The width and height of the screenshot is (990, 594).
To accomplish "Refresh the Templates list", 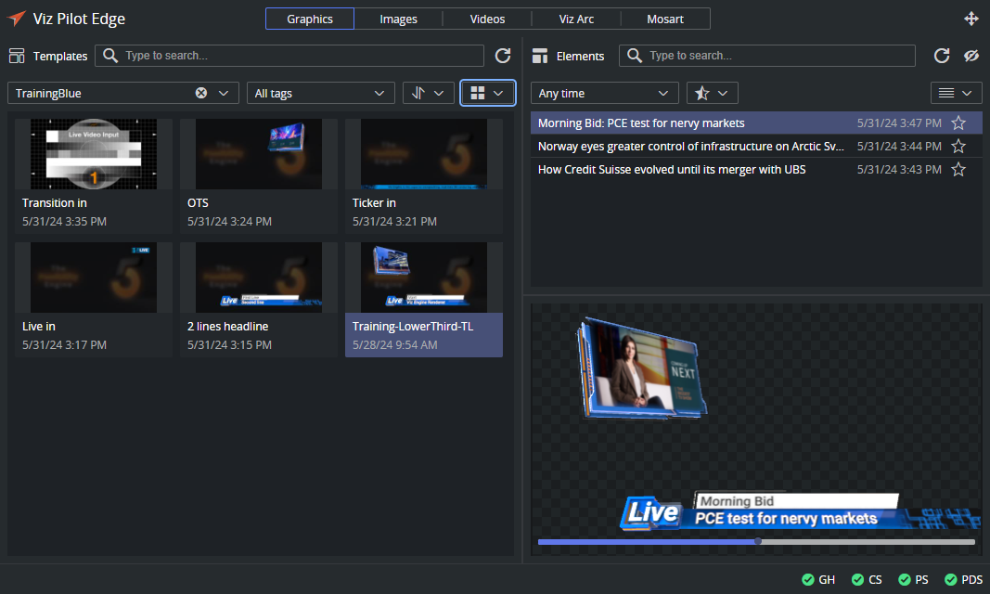I will pyautogui.click(x=503, y=56).
